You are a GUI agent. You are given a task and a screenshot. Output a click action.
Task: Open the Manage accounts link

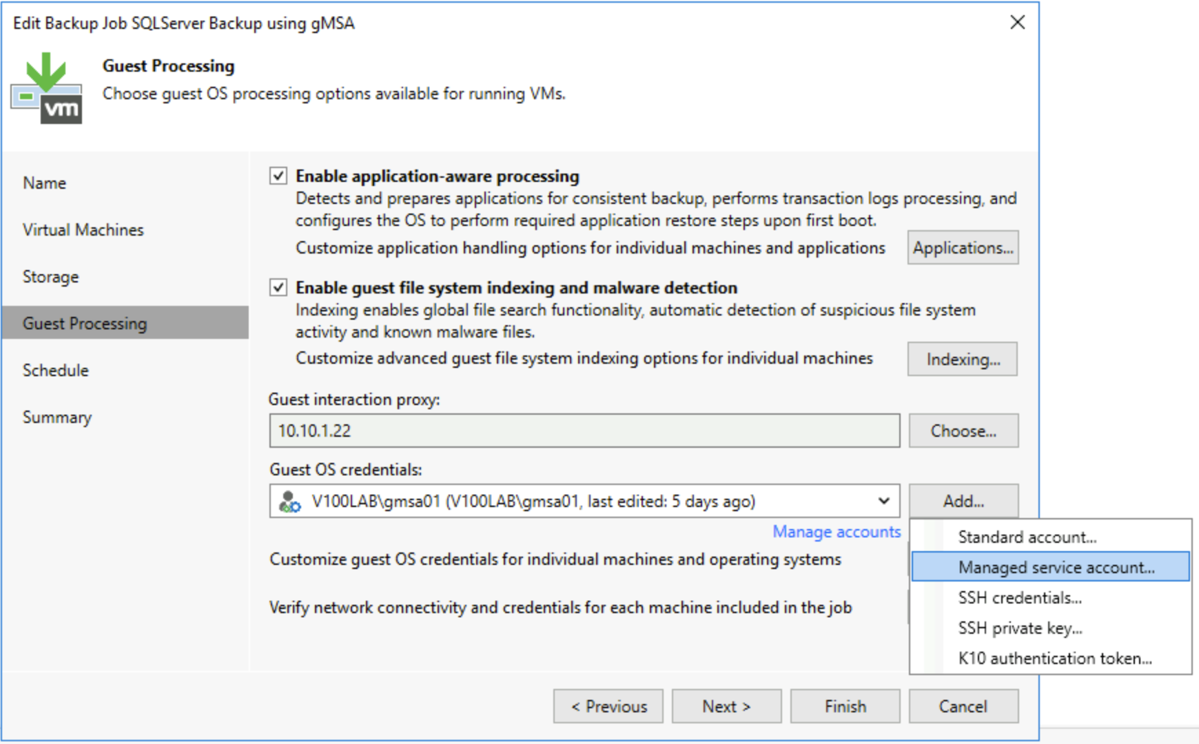[x=837, y=532]
